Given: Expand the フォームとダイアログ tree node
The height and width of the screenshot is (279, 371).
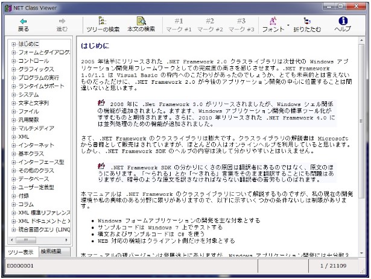Looking at the screenshot, I should [x=14, y=52].
